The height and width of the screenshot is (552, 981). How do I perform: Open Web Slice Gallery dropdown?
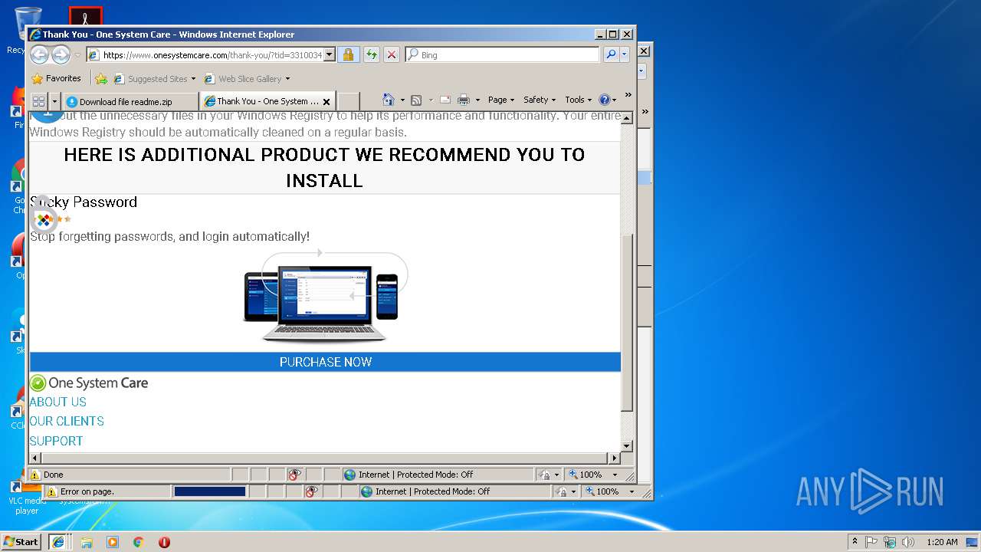(x=247, y=78)
